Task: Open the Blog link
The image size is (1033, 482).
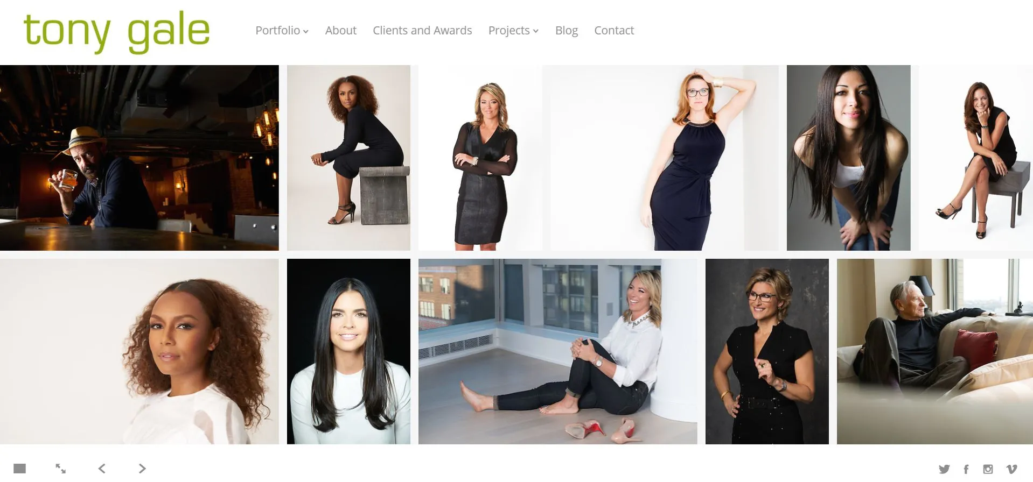Action: click(567, 31)
